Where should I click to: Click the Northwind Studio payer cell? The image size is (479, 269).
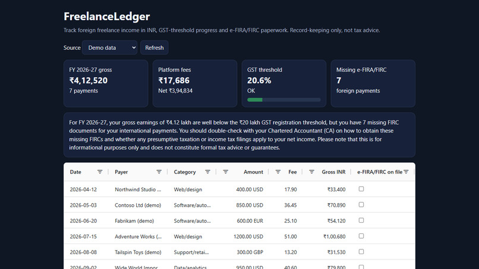click(138, 189)
